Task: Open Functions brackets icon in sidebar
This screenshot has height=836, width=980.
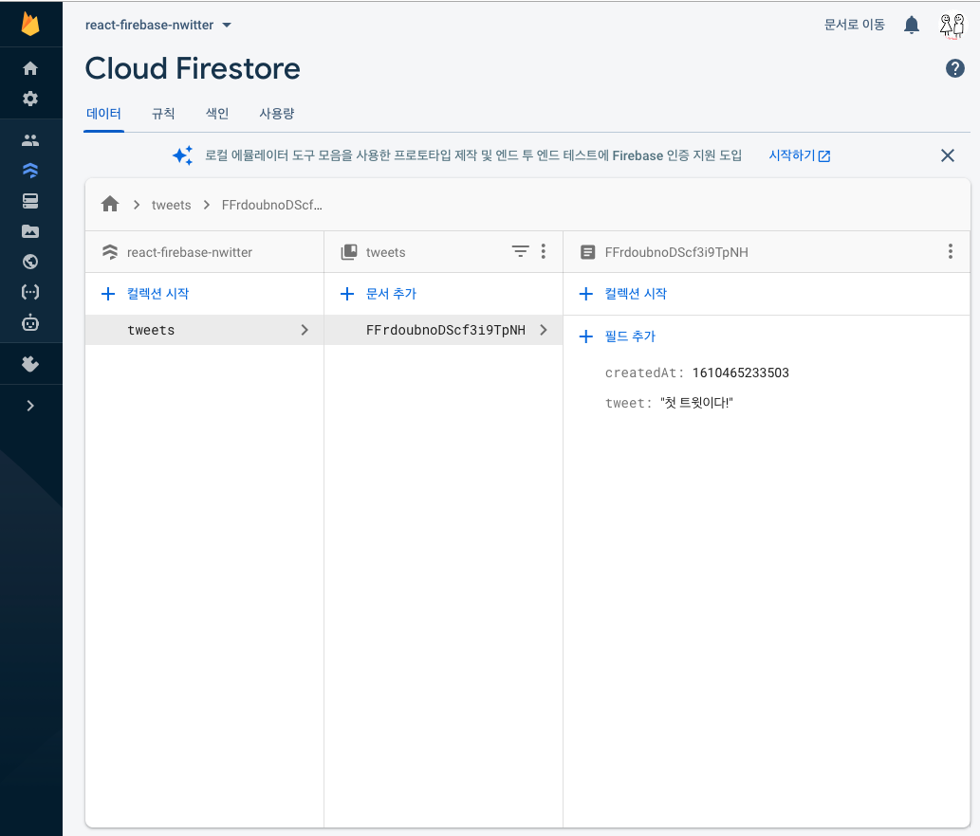Action: [30, 292]
